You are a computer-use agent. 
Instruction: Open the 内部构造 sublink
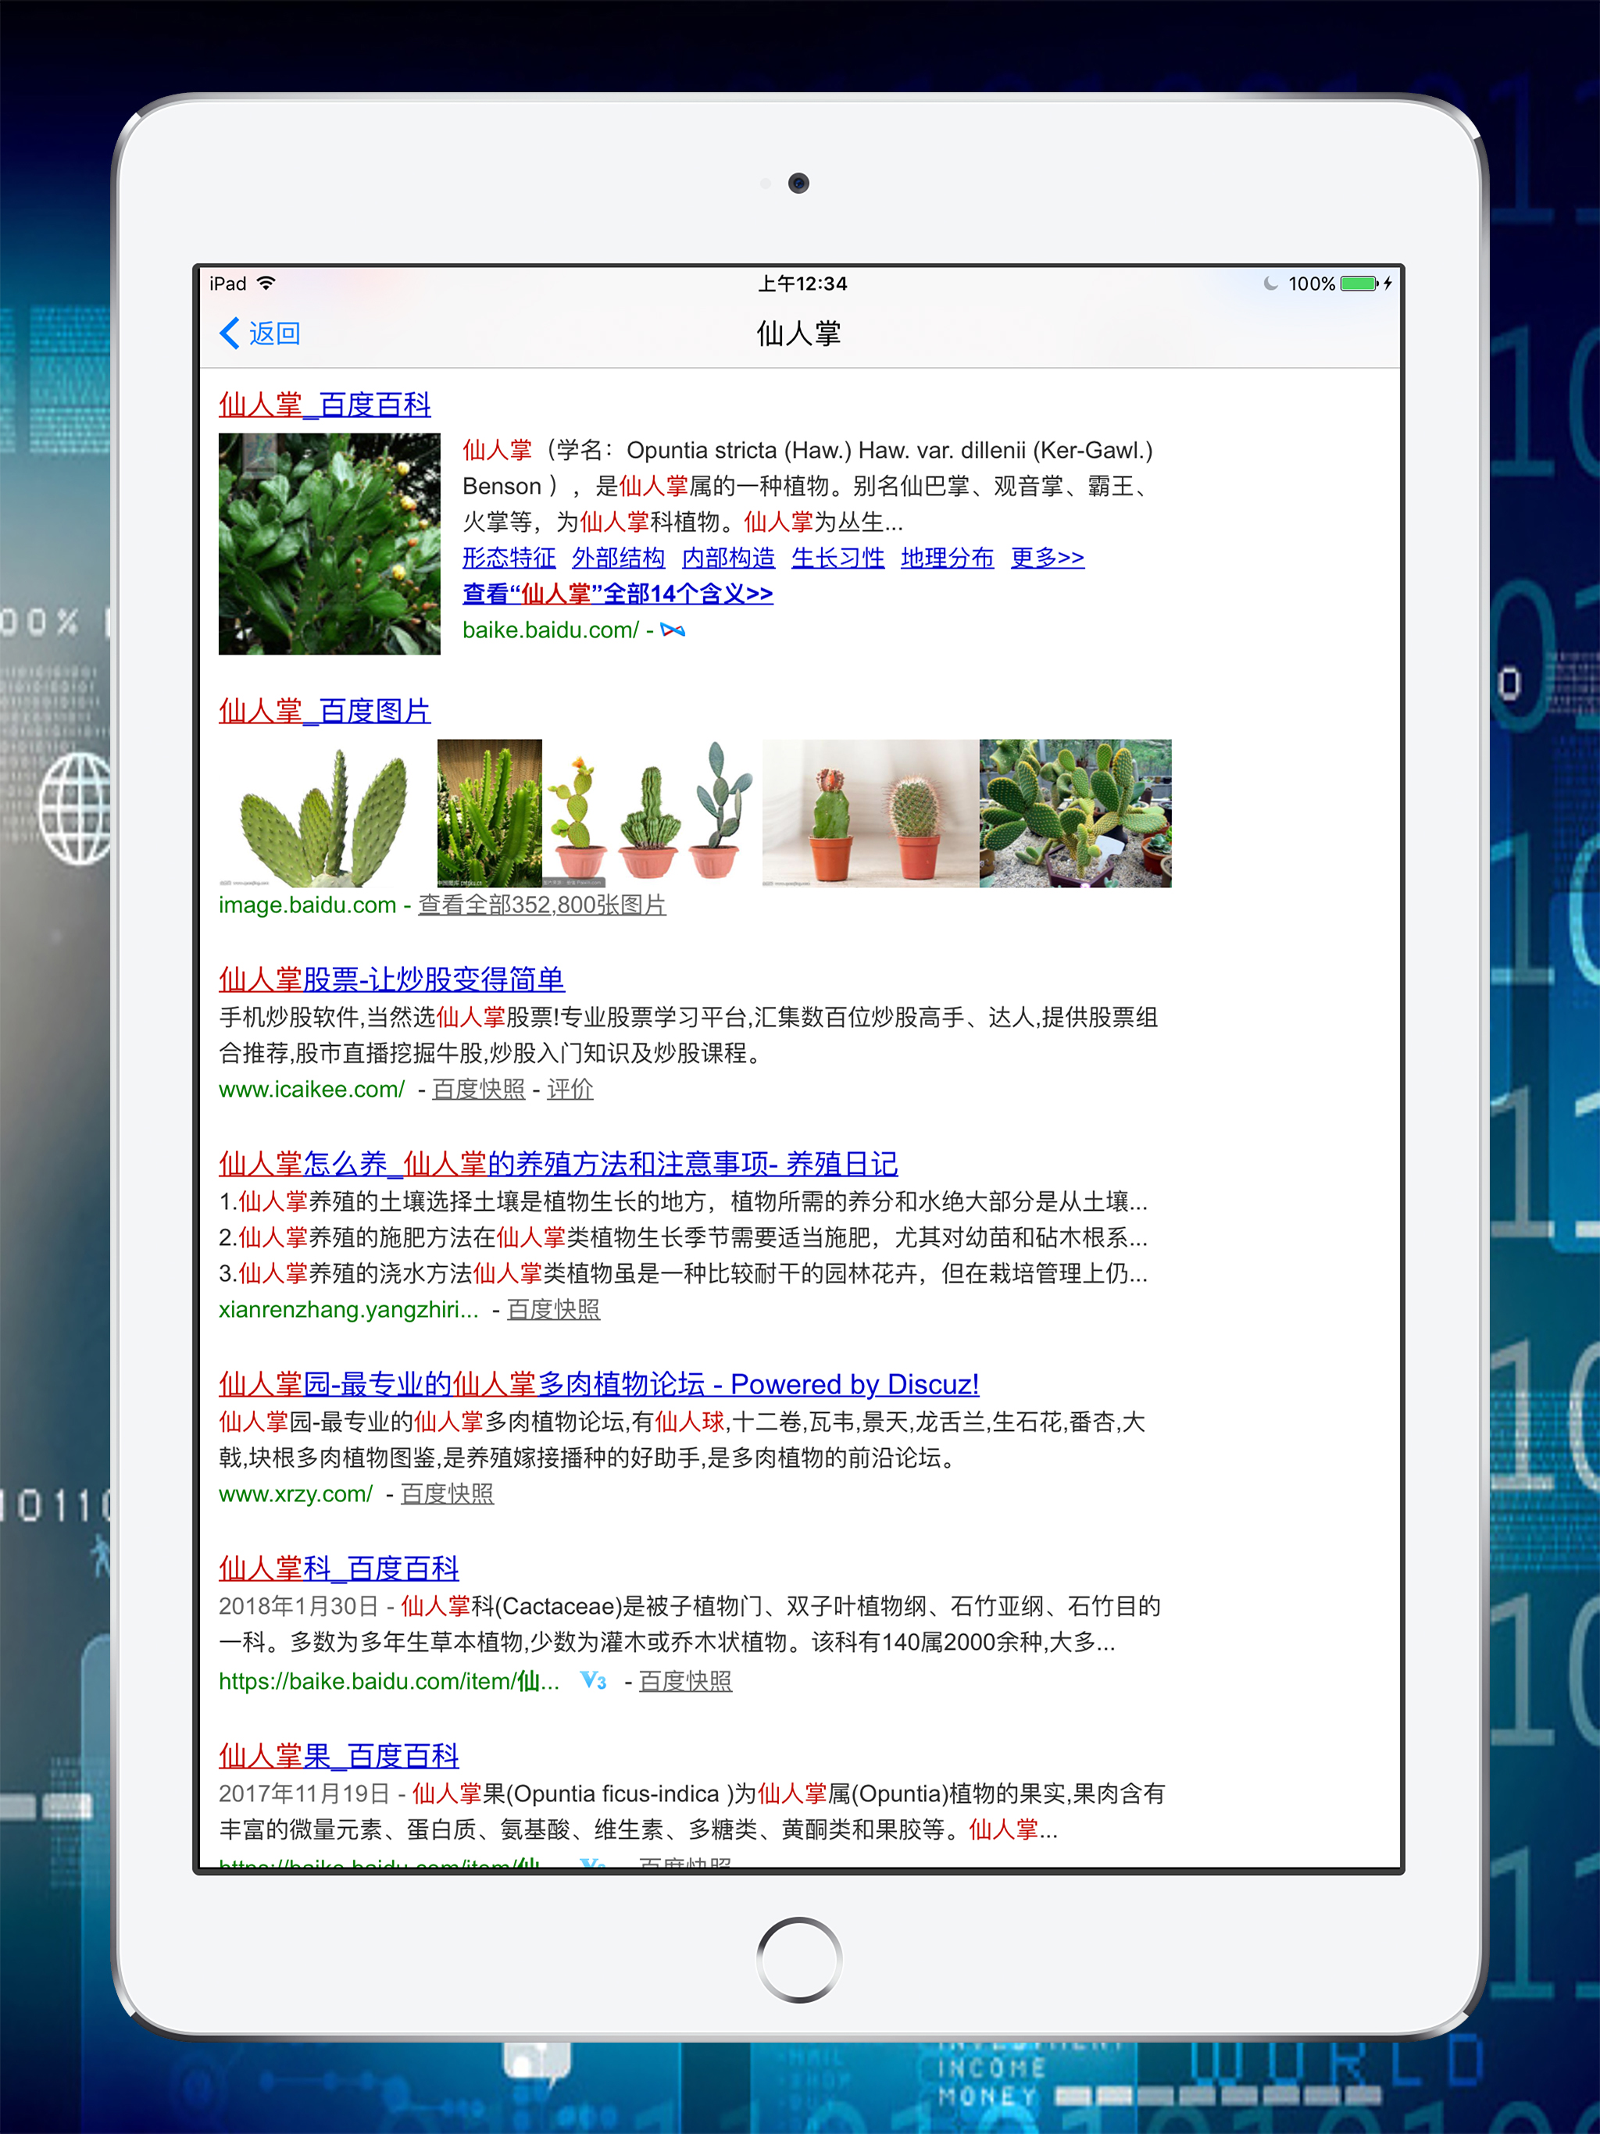tap(727, 558)
